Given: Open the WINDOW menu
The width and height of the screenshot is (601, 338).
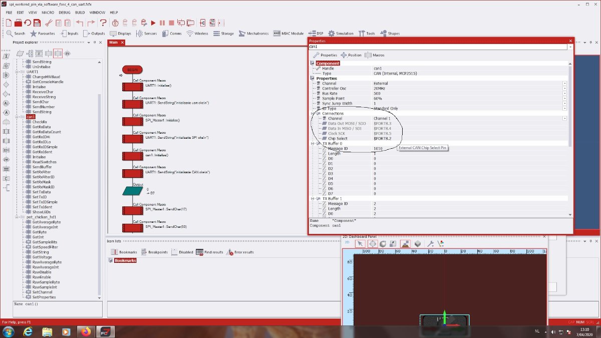Looking at the screenshot, I should pos(97,12).
